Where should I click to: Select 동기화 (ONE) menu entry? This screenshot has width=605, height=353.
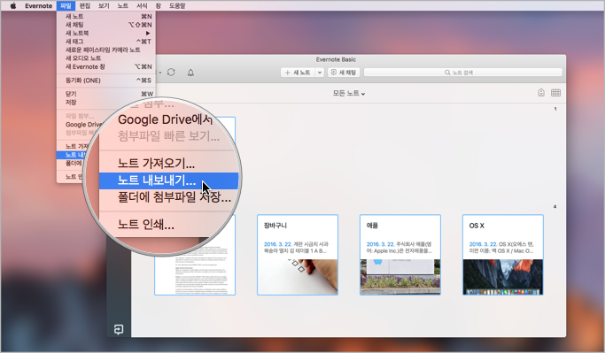106,81
